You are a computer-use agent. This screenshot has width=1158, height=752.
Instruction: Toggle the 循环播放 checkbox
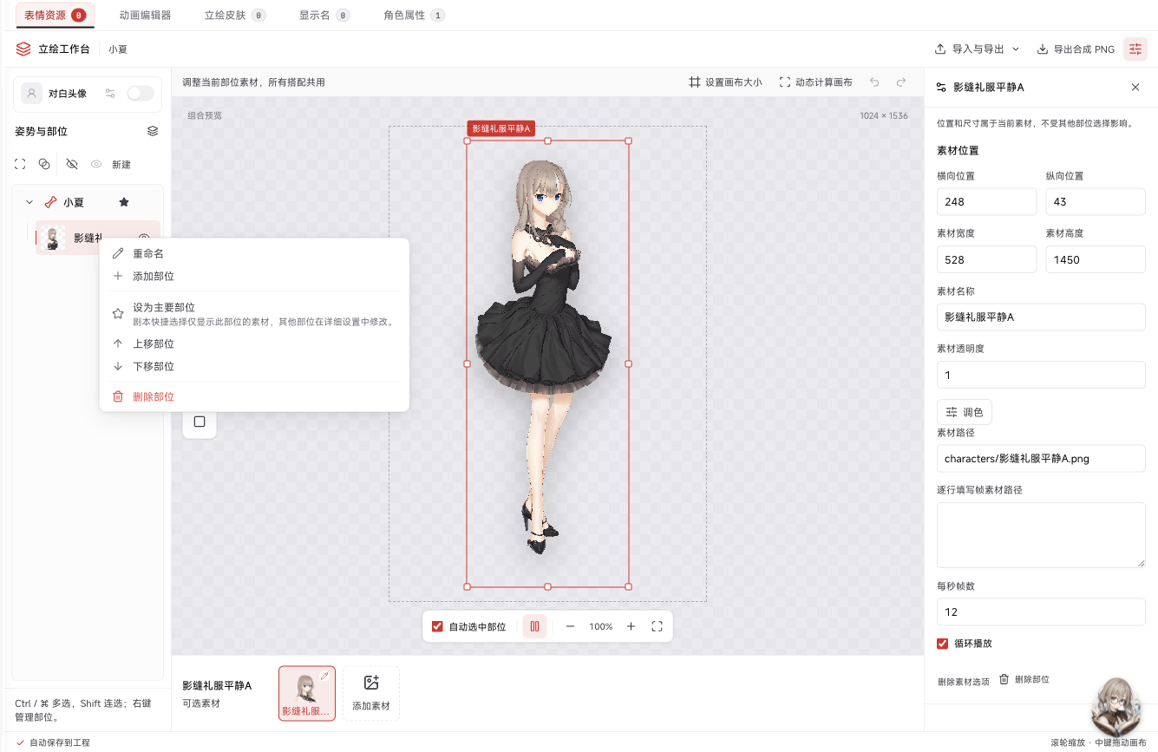pos(943,644)
